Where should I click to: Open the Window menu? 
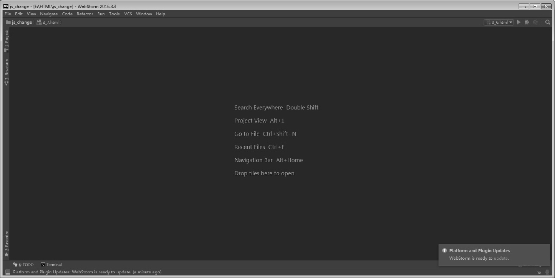pos(144,14)
